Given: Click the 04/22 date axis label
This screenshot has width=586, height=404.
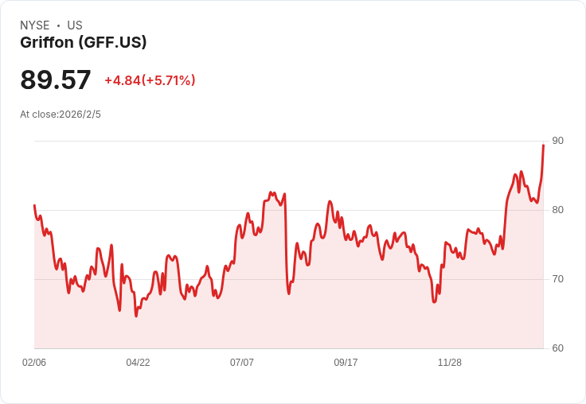Looking at the screenshot, I should [x=138, y=362].
